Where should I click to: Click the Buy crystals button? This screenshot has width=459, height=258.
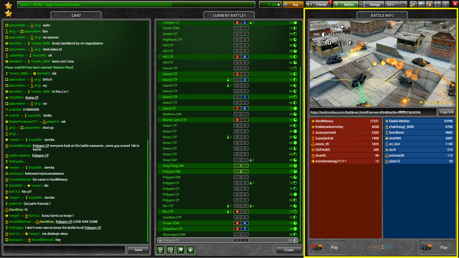(x=292, y=4)
